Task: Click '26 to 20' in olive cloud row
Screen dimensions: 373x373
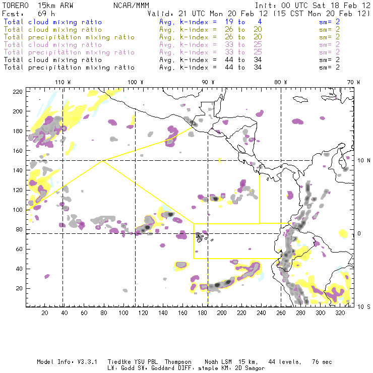Action: click(x=243, y=30)
